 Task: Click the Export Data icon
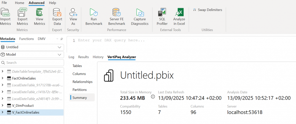[x=57, y=13]
